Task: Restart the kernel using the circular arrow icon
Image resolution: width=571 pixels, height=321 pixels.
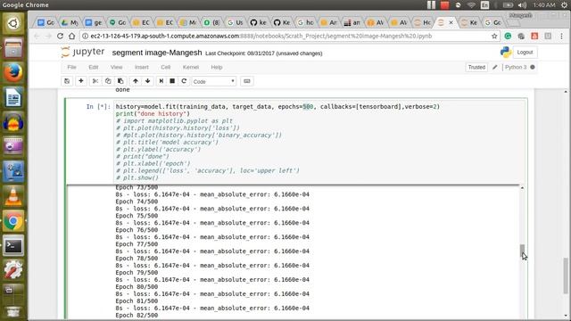Action: (184, 81)
